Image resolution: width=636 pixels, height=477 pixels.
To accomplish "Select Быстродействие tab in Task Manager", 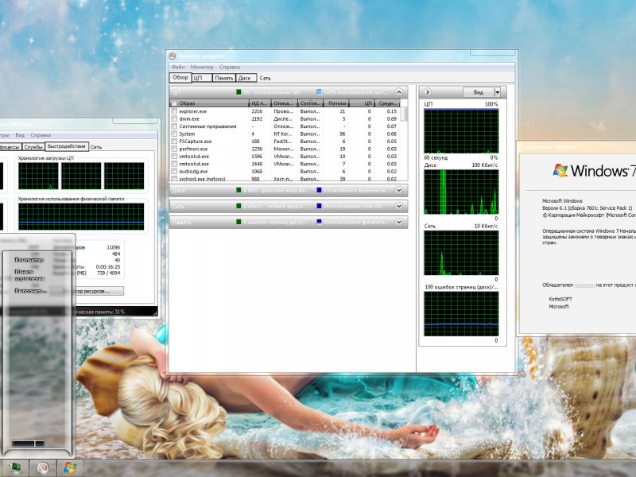I will click(x=67, y=146).
